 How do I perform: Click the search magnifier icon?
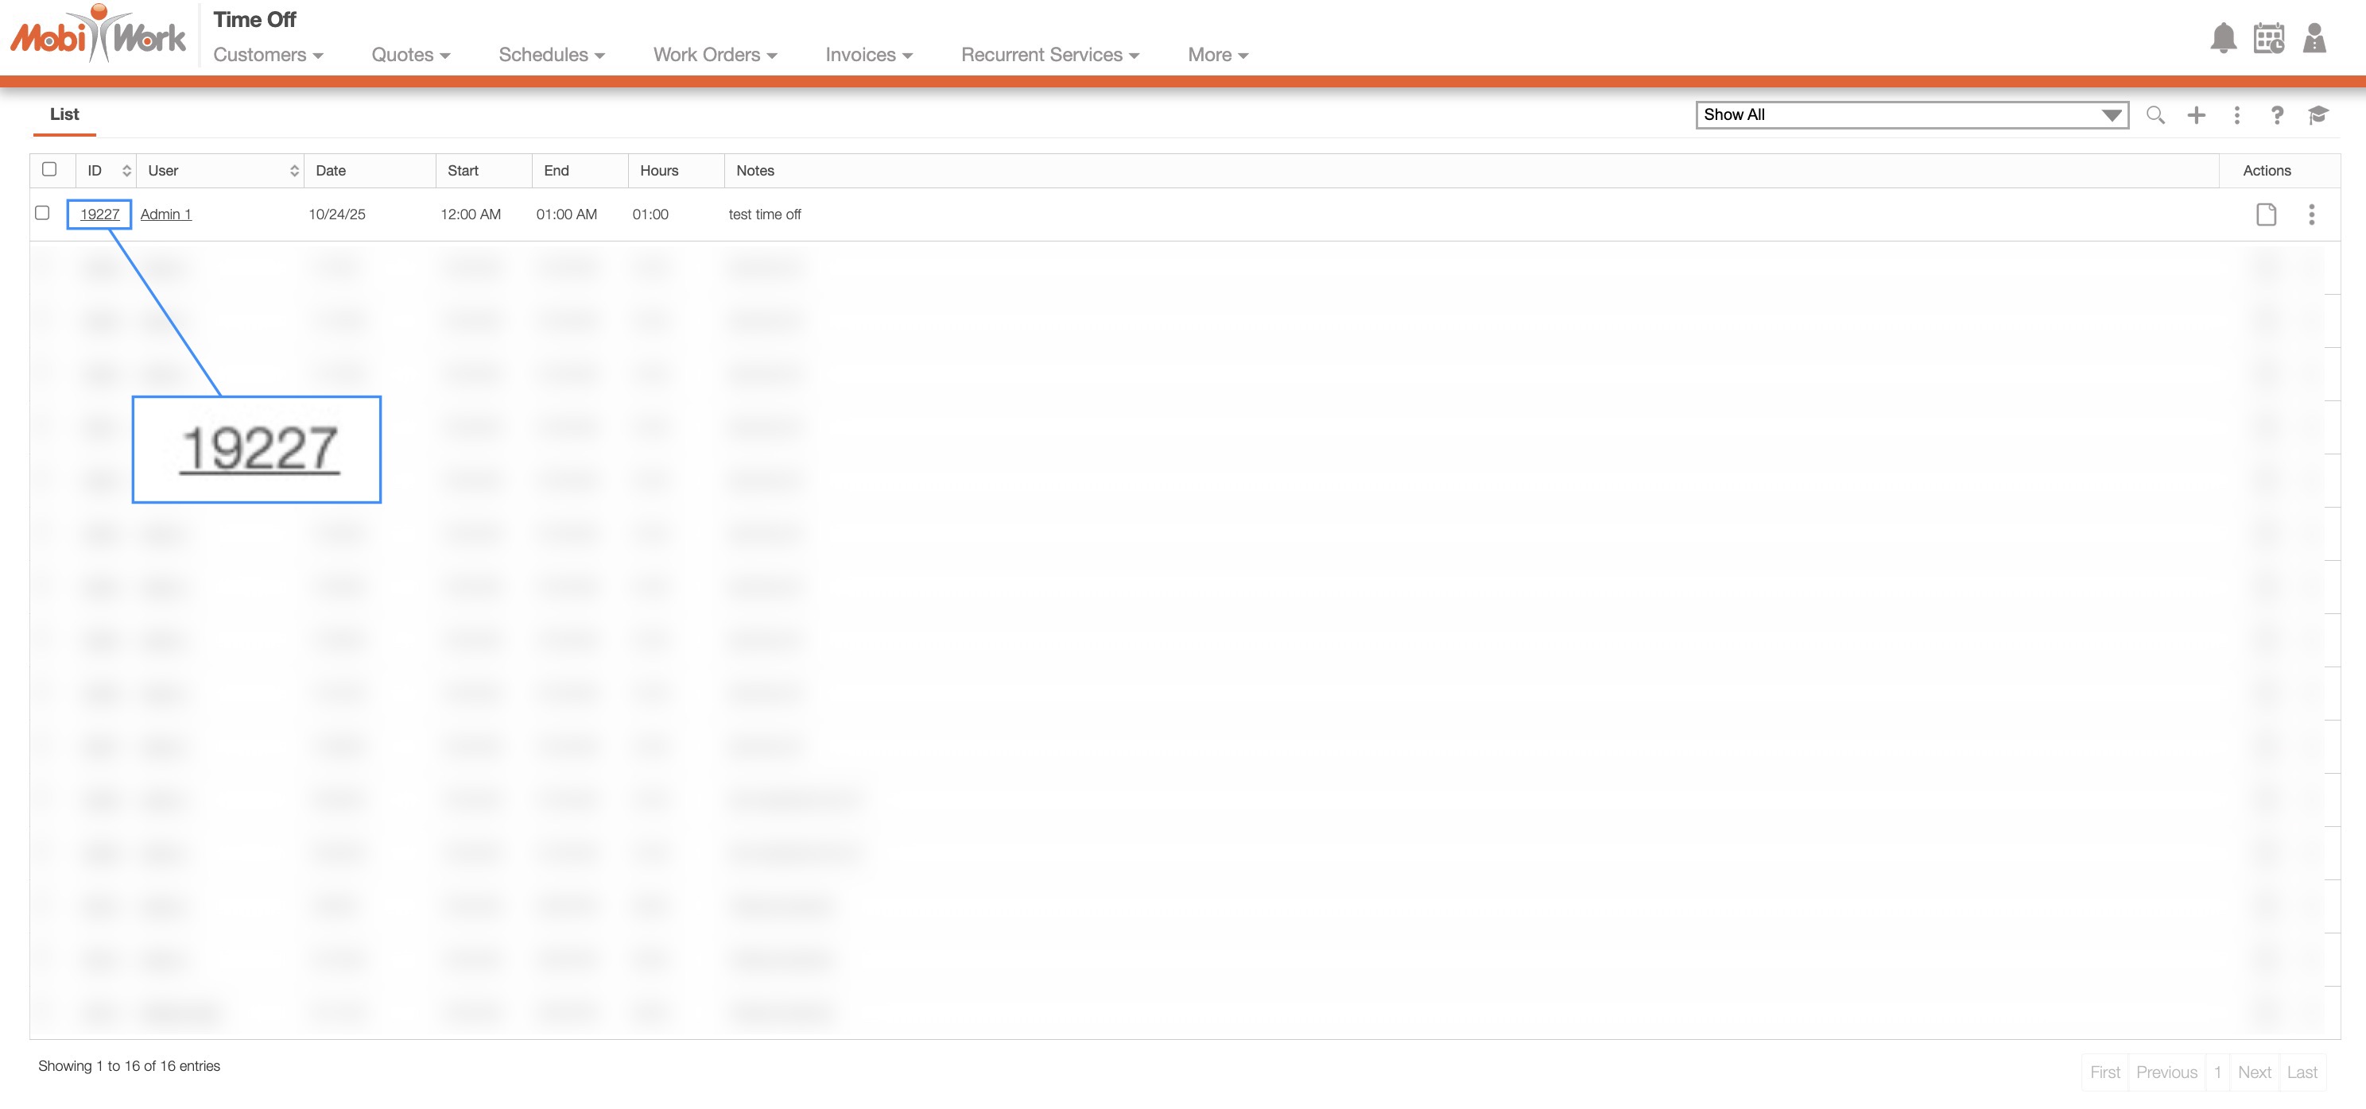2155,114
